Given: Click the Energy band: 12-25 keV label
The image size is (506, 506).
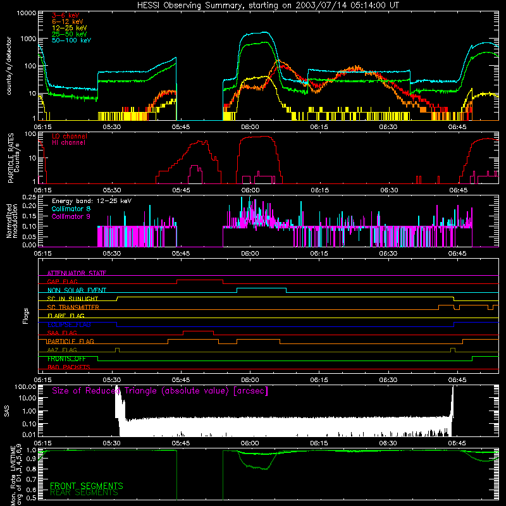Looking at the screenshot, I should coord(92,201).
